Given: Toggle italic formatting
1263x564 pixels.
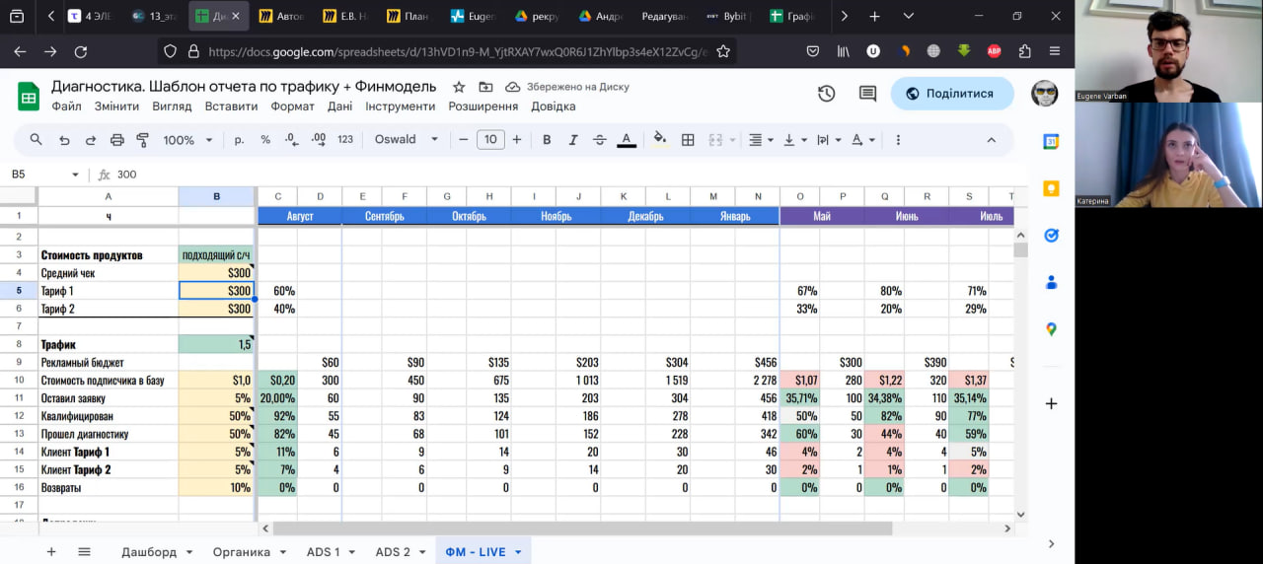Looking at the screenshot, I should [x=573, y=140].
